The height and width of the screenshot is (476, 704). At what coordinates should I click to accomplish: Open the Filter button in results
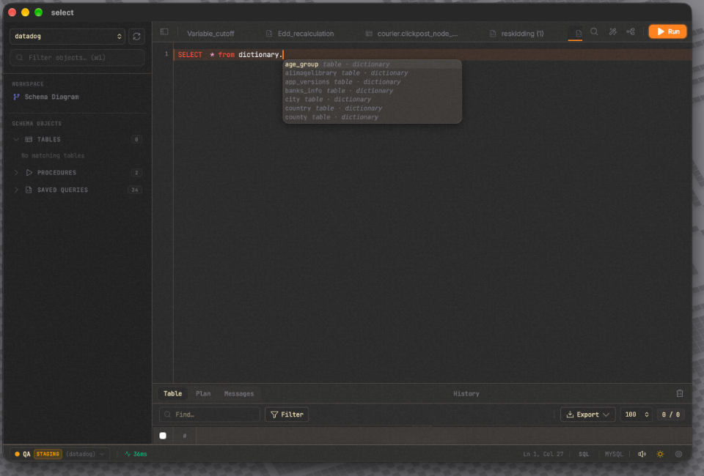click(287, 414)
